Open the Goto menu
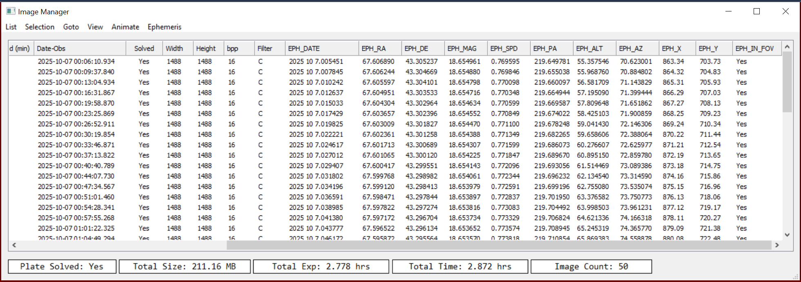 point(71,27)
